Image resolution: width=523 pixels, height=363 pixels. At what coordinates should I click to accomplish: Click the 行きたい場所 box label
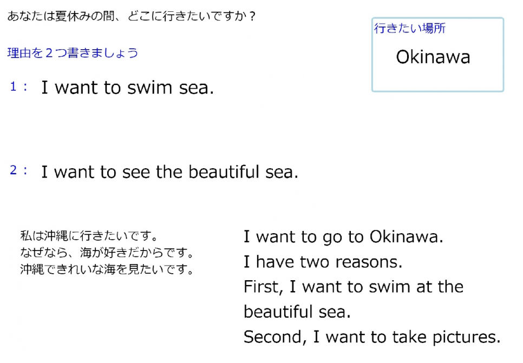pos(410,28)
